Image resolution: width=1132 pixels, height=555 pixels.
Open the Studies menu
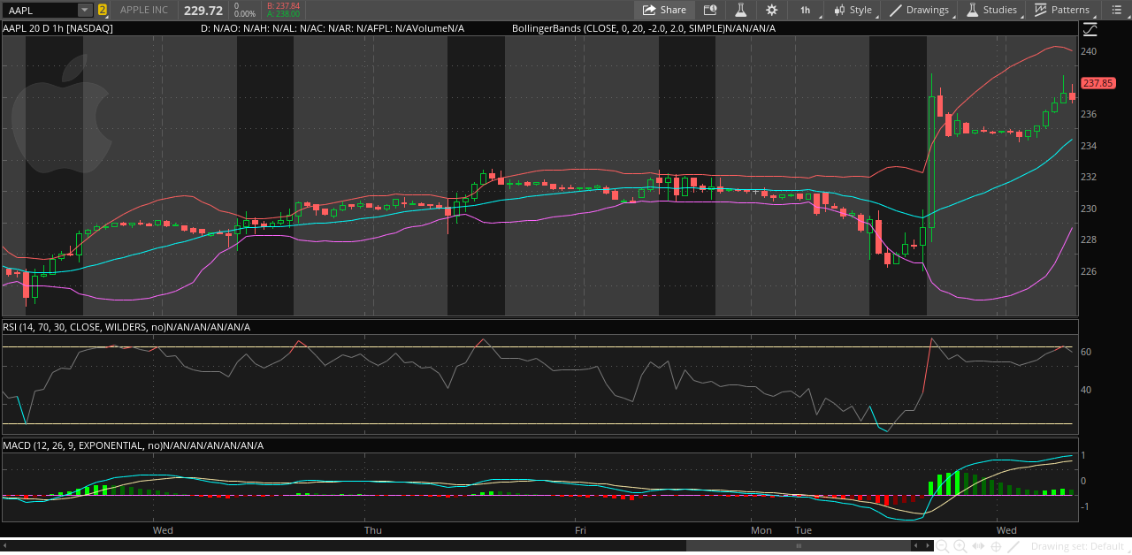[x=991, y=10]
